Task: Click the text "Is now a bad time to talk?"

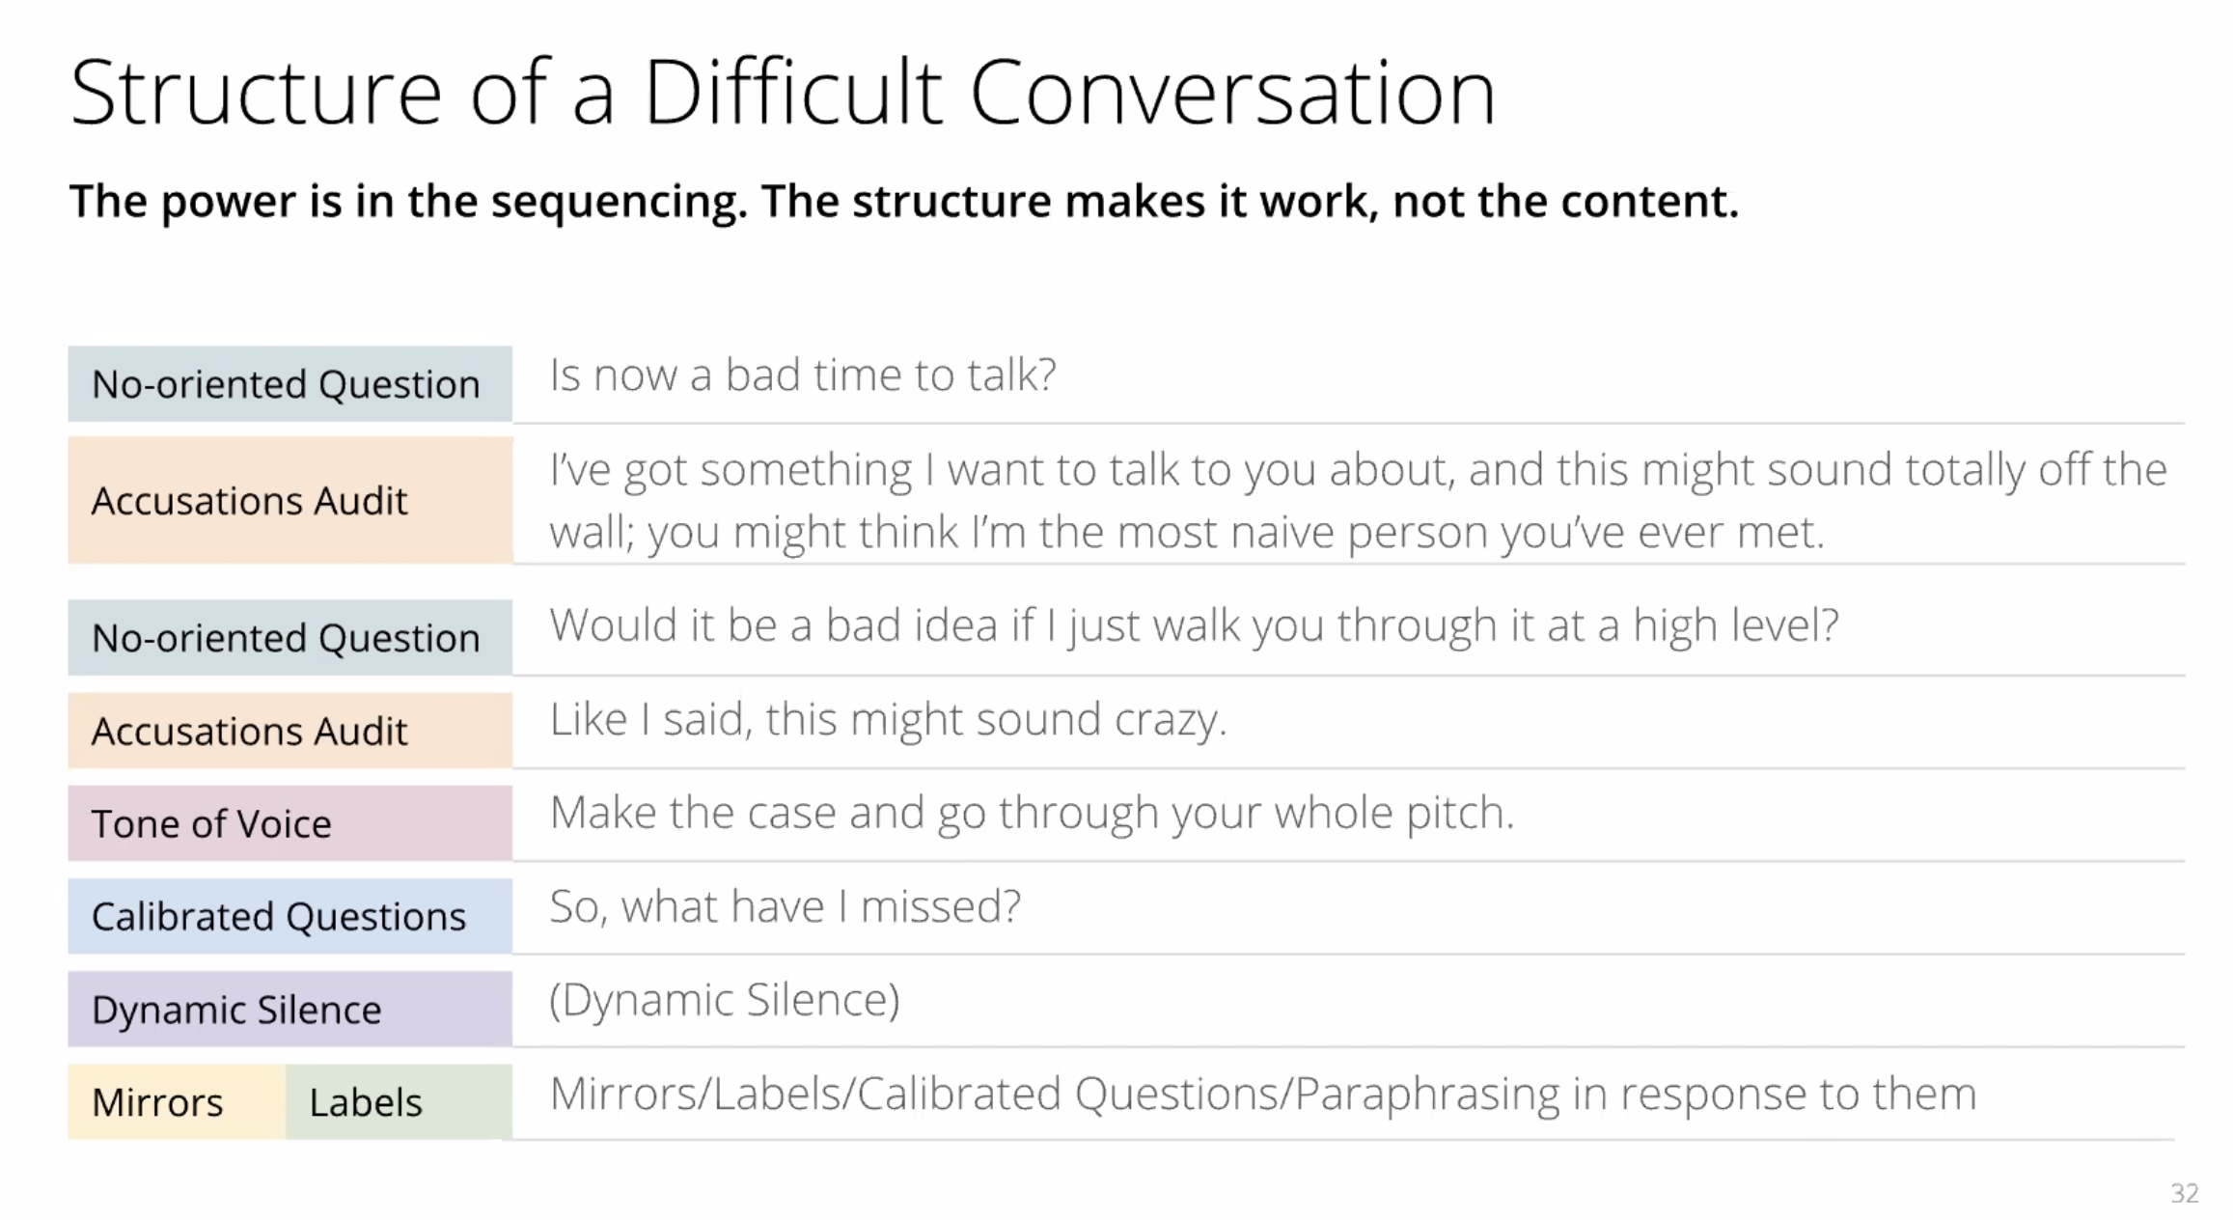Action: 803,375
